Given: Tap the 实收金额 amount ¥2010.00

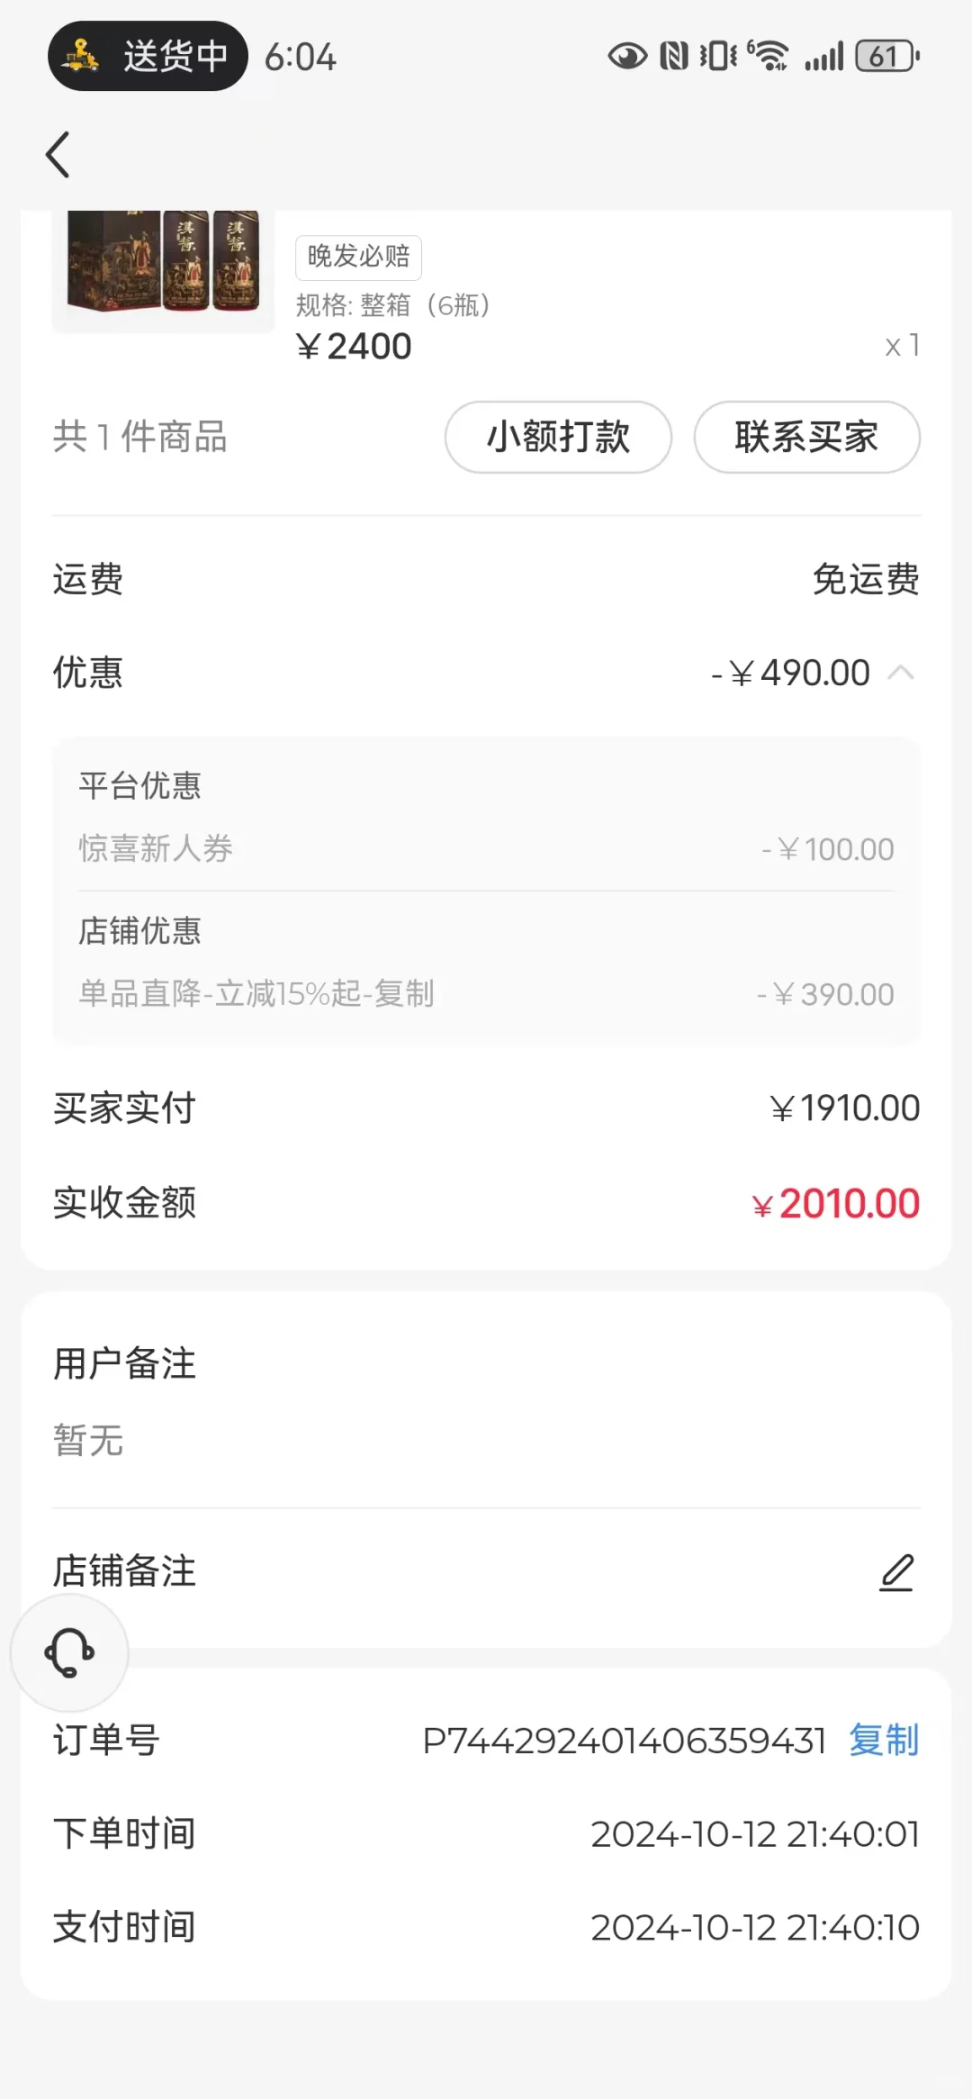Looking at the screenshot, I should (836, 1204).
